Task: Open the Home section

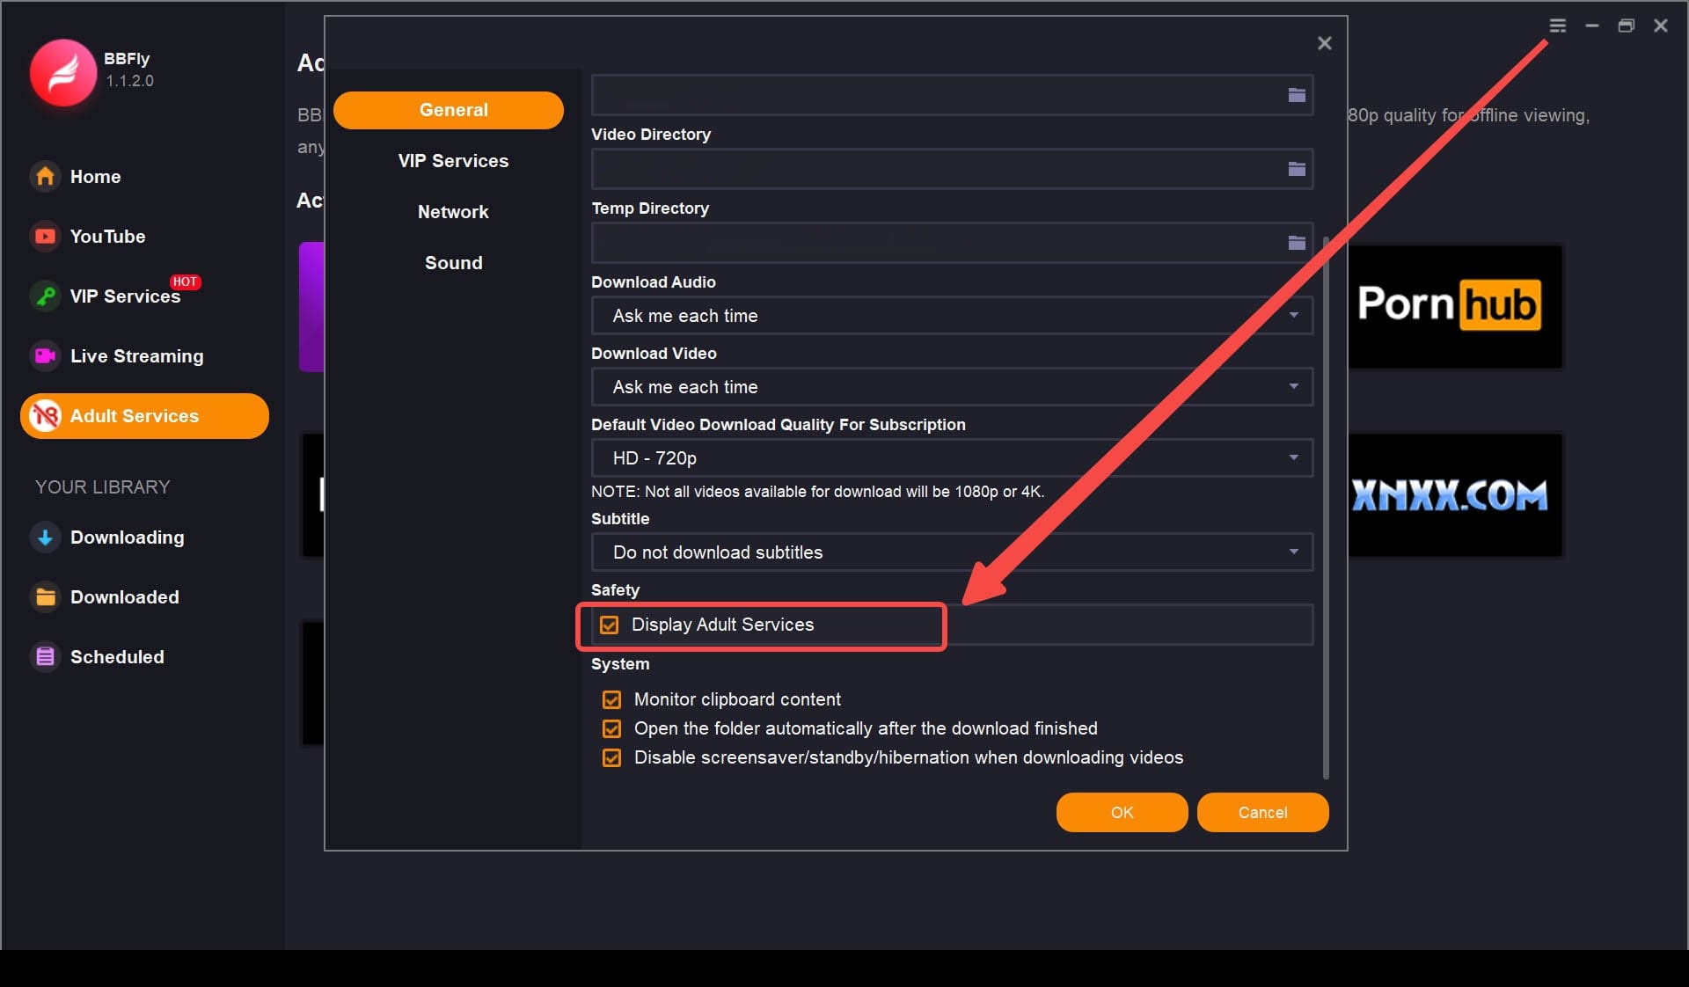Action: pos(95,177)
